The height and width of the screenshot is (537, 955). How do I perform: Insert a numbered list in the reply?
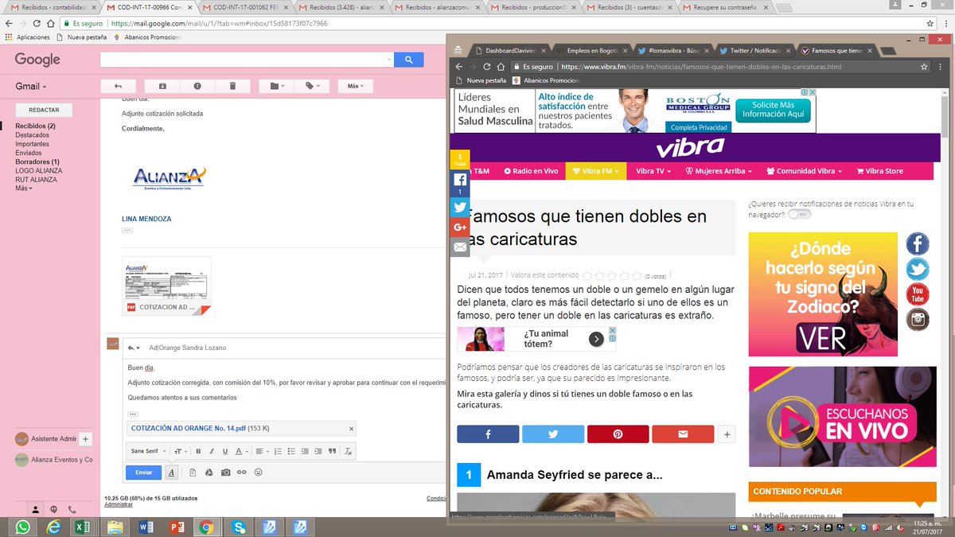(x=279, y=451)
